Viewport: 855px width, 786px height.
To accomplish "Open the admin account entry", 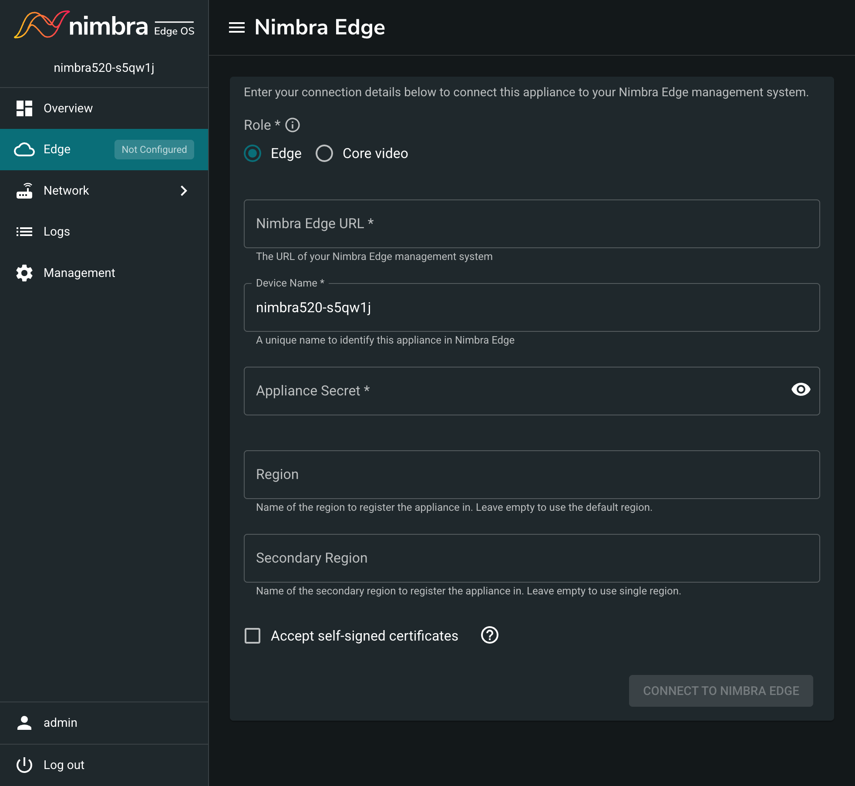I will (x=104, y=723).
